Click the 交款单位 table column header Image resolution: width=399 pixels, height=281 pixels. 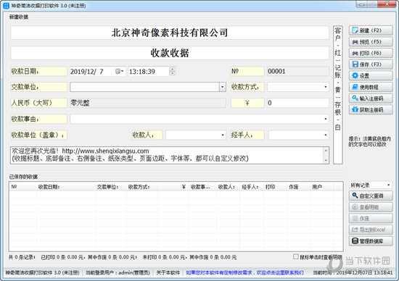click(111, 187)
